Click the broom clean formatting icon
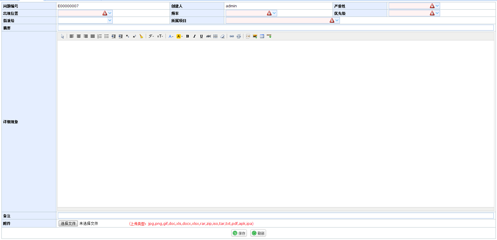497x240 pixels. [141, 36]
